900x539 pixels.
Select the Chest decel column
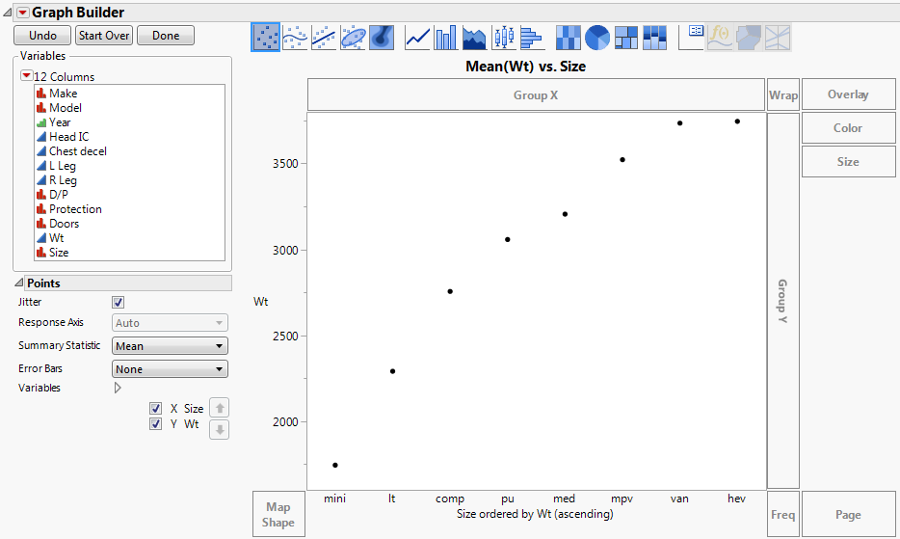point(77,151)
